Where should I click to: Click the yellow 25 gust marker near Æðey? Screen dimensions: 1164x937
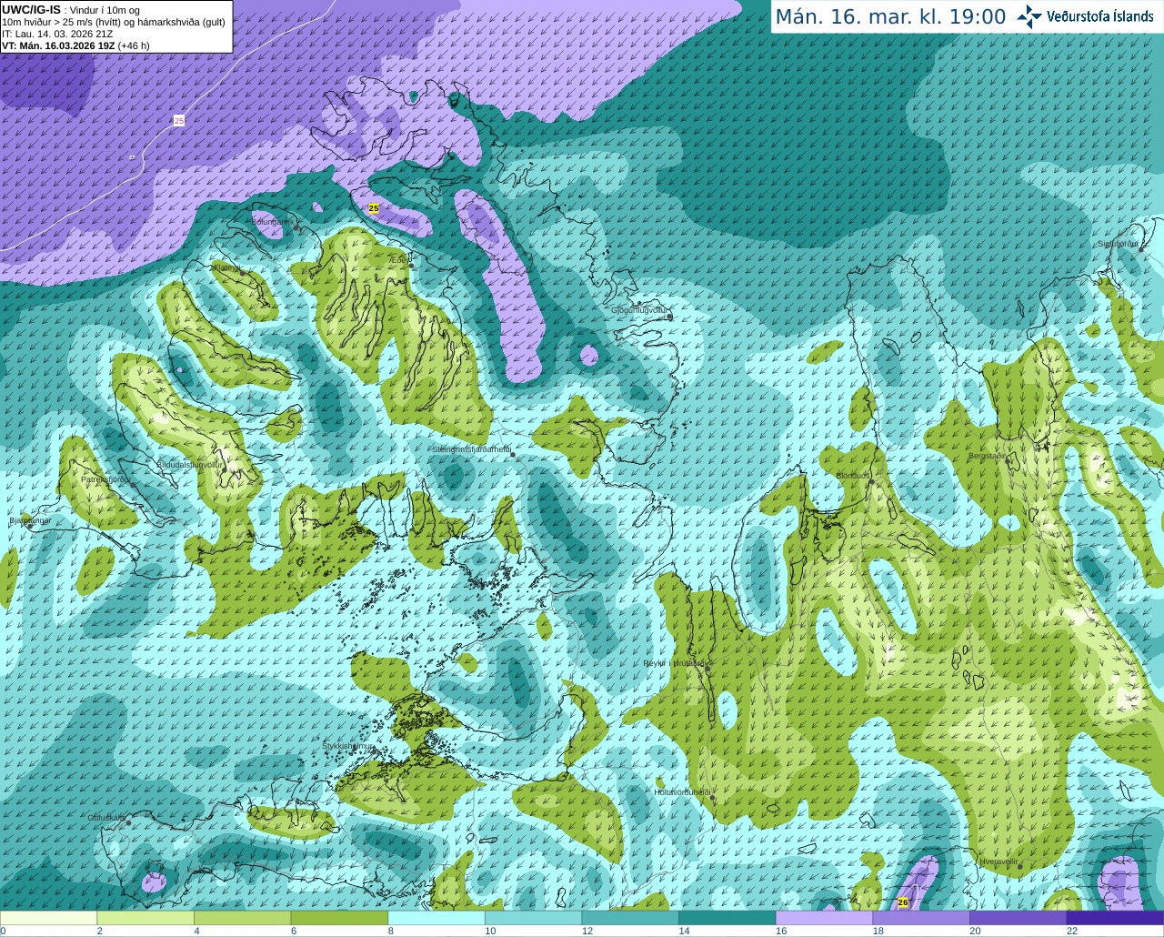373,208
